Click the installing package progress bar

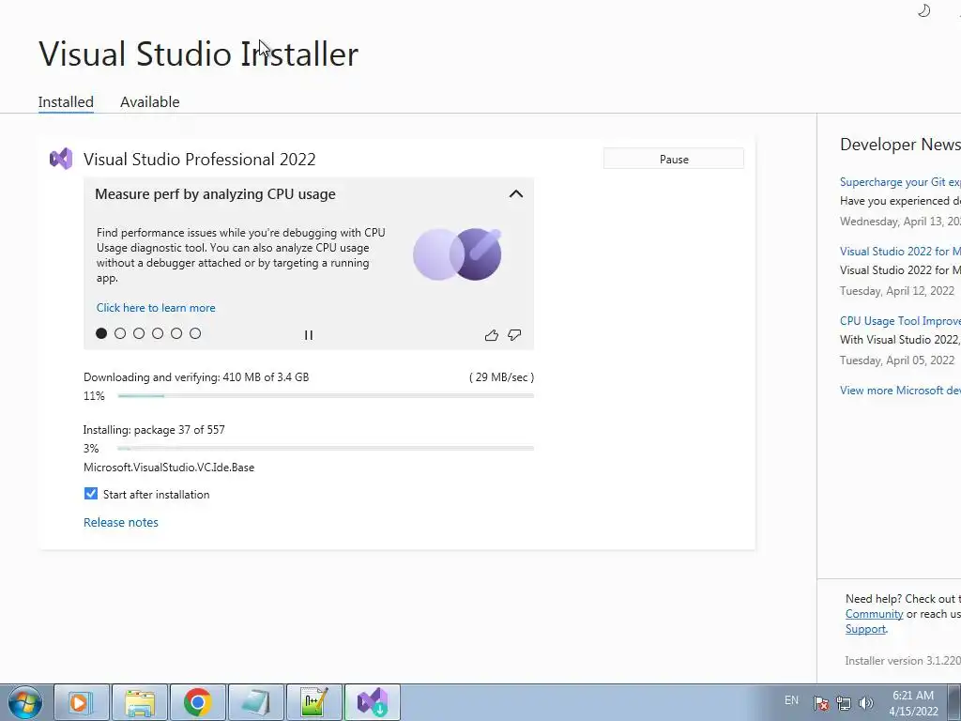[326, 449]
